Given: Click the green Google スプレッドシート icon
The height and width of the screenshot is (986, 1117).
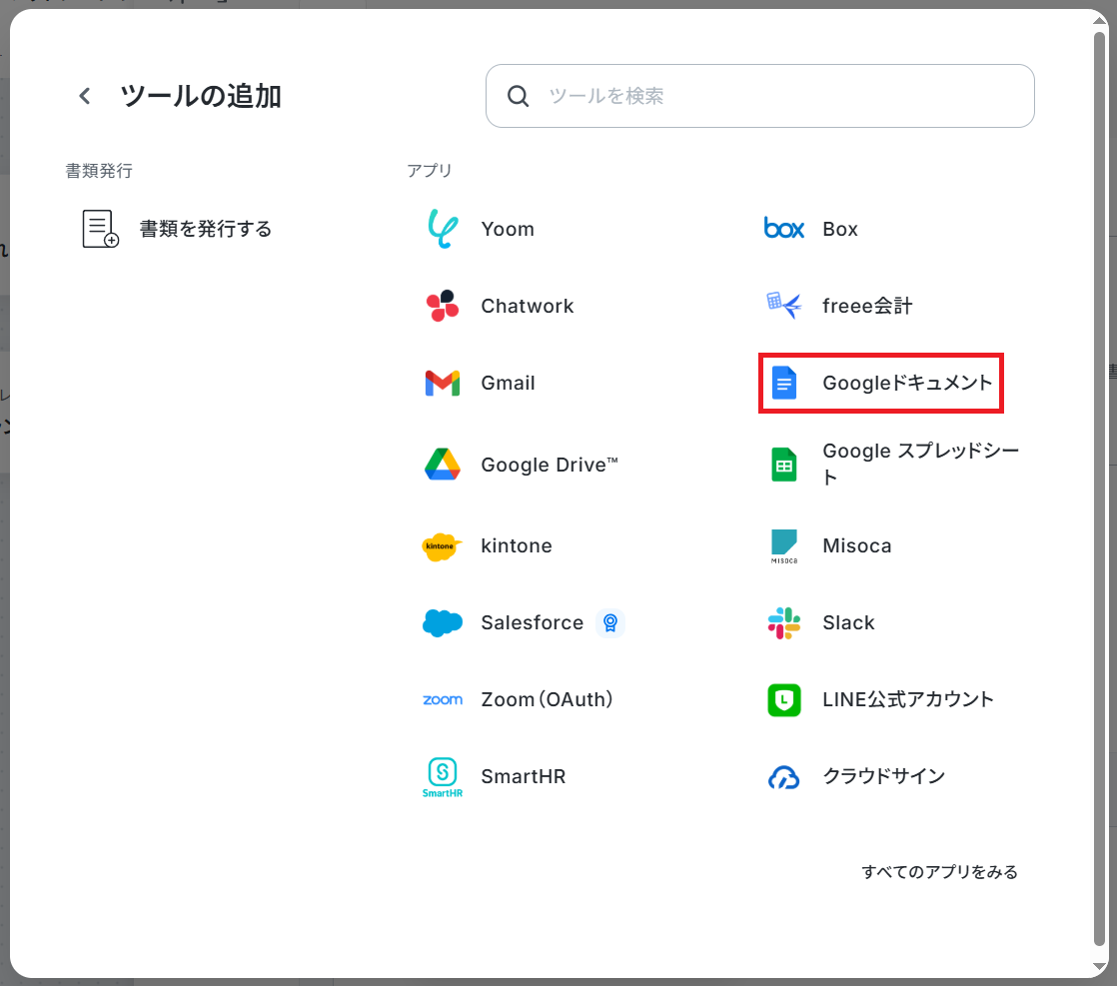Looking at the screenshot, I should pos(783,465).
